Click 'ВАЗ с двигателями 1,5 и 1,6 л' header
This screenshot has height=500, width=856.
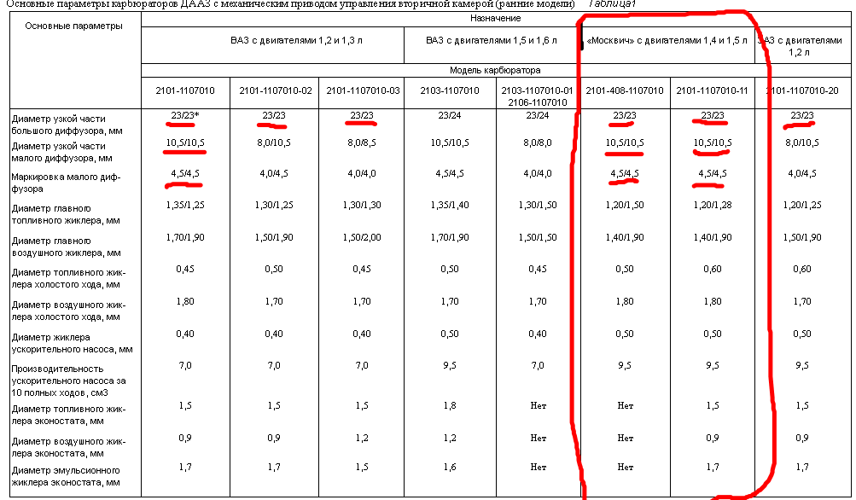coord(492,40)
